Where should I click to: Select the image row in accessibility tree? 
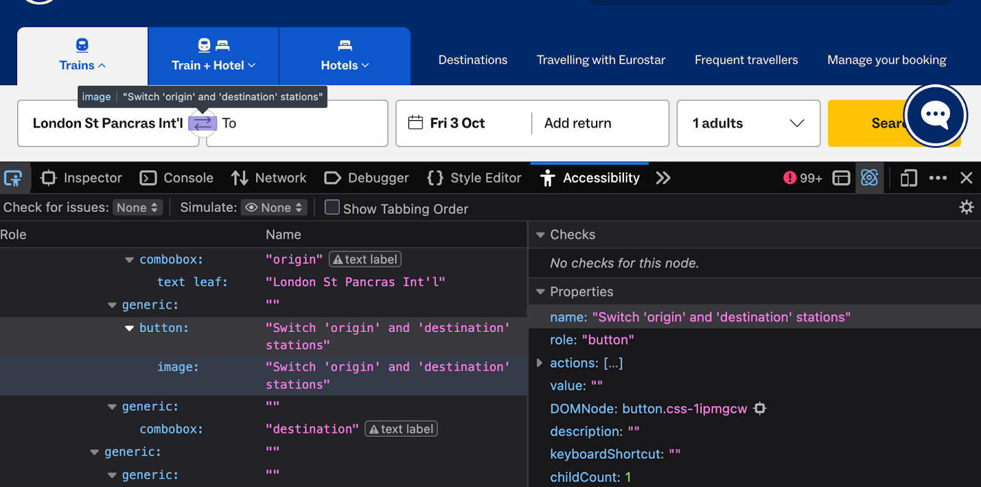(264, 376)
